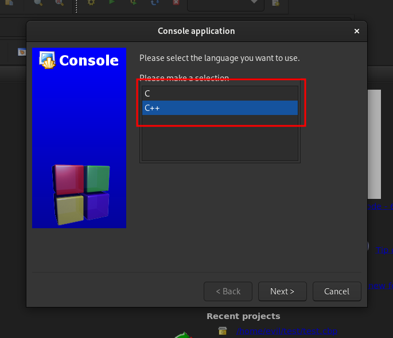Image resolution: width=393 pixels, height=338 pixels.
Task: Click the recent project file icon
Action: 223,331
